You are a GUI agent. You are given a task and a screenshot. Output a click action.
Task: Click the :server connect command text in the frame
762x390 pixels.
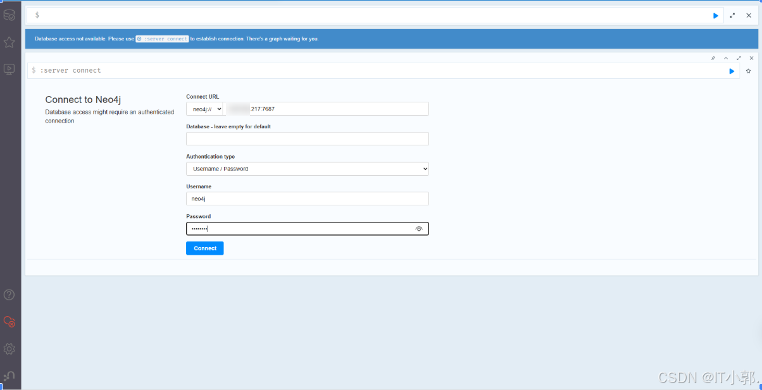70,71
